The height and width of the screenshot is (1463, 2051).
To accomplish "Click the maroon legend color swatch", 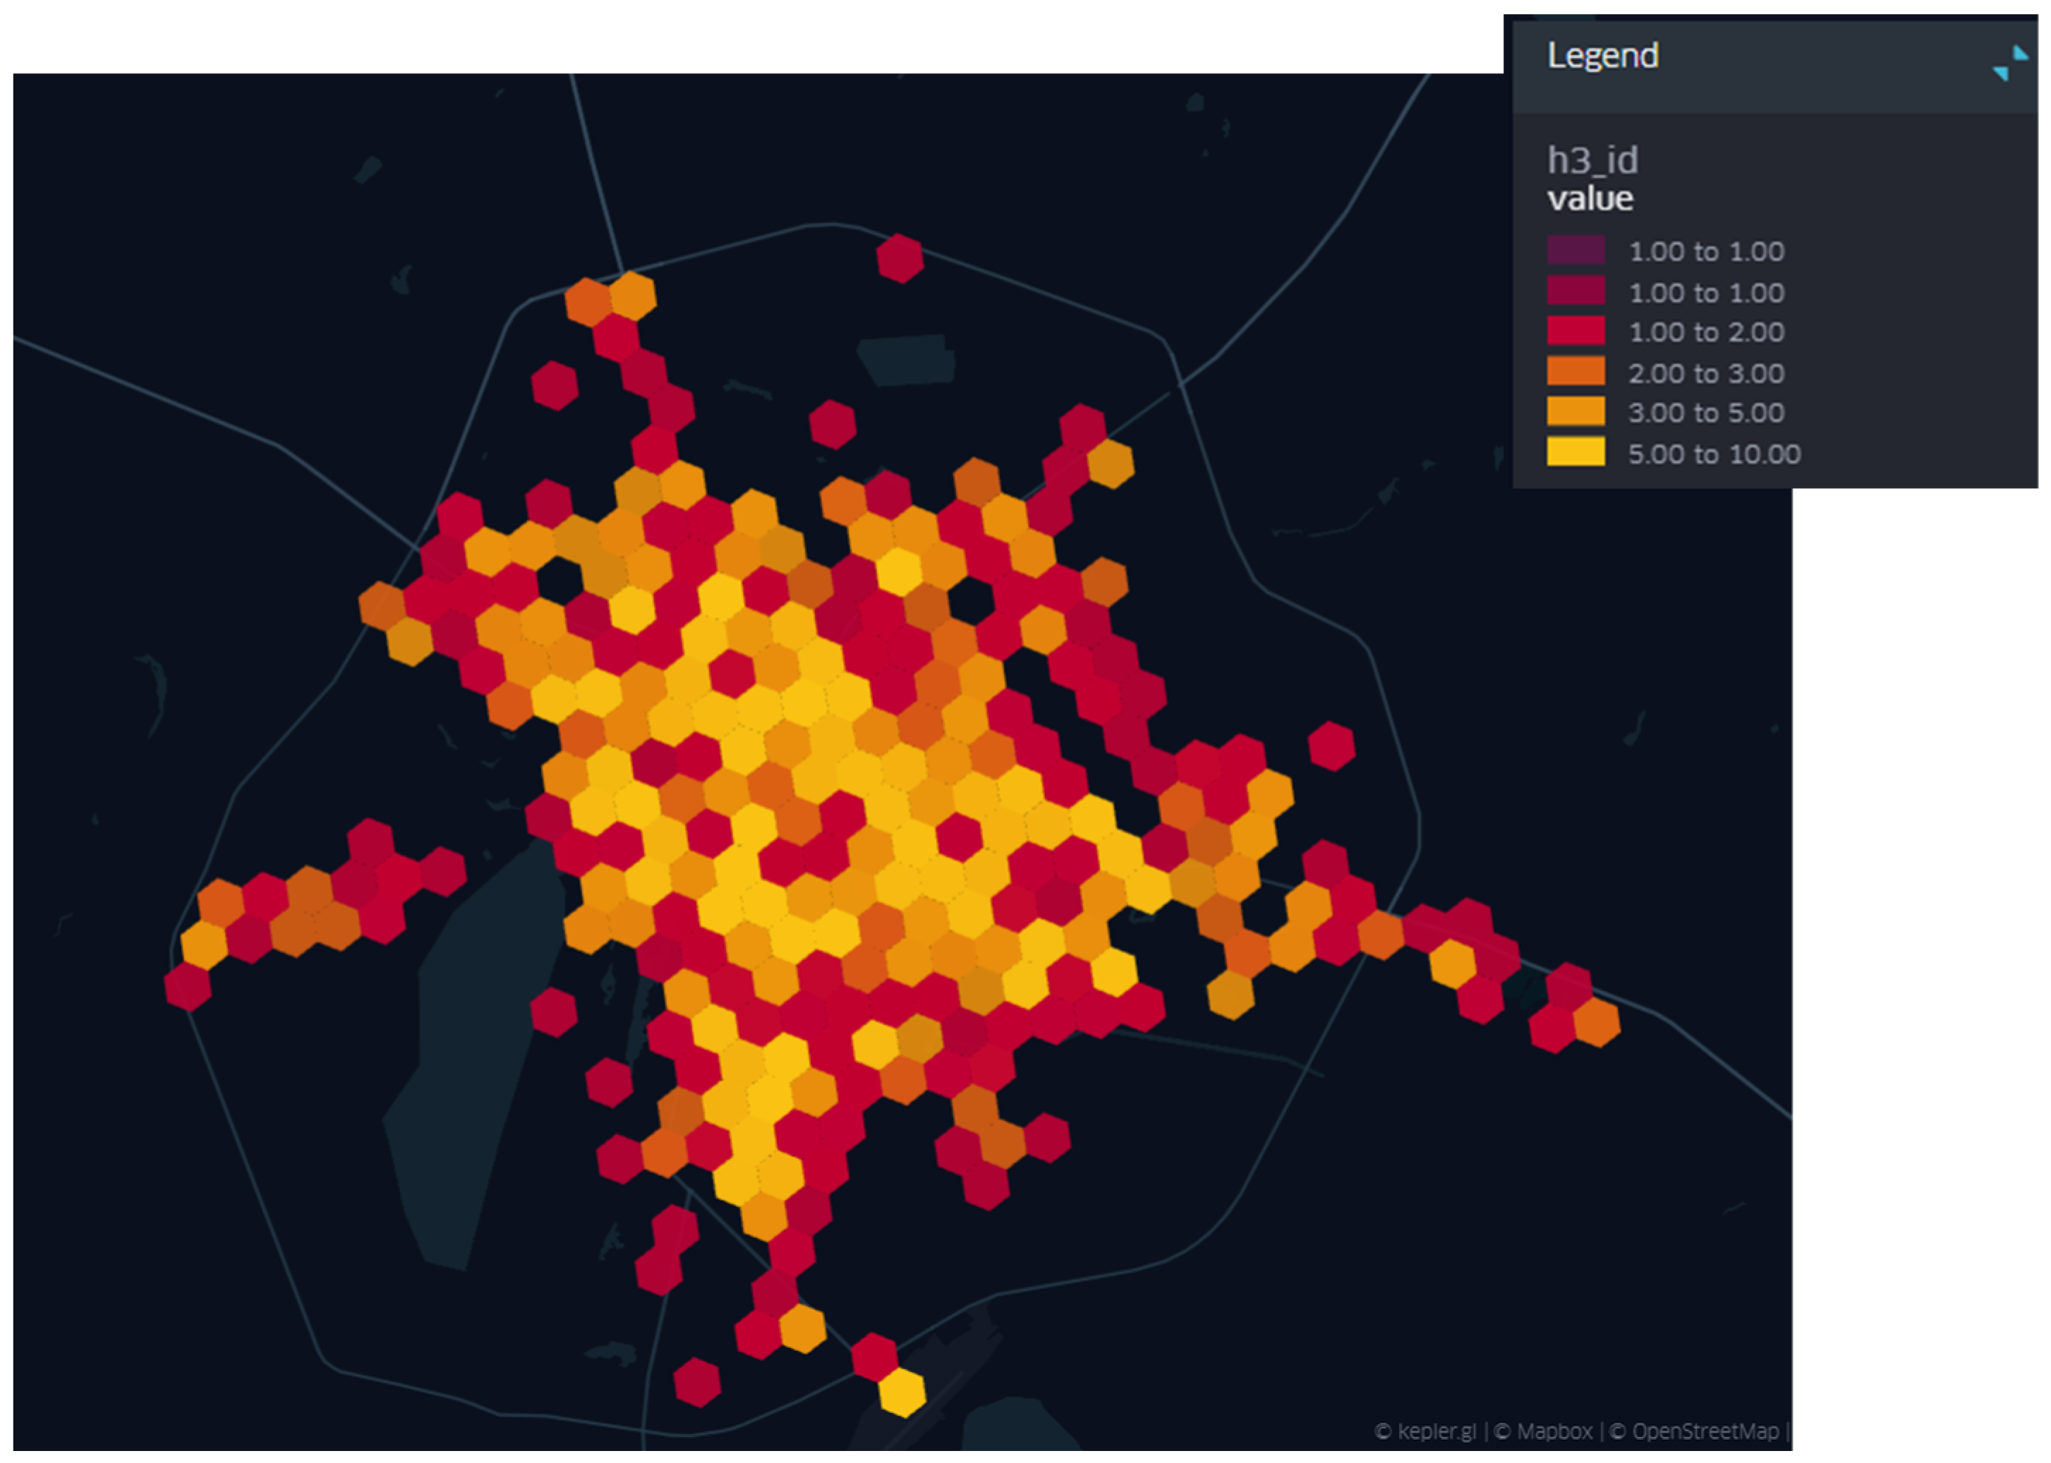I will pyautogui.click(x=1575, y=291).
